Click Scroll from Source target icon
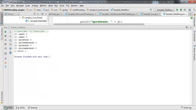The width and height of the screenshot is (196, 110). (34, 14)
